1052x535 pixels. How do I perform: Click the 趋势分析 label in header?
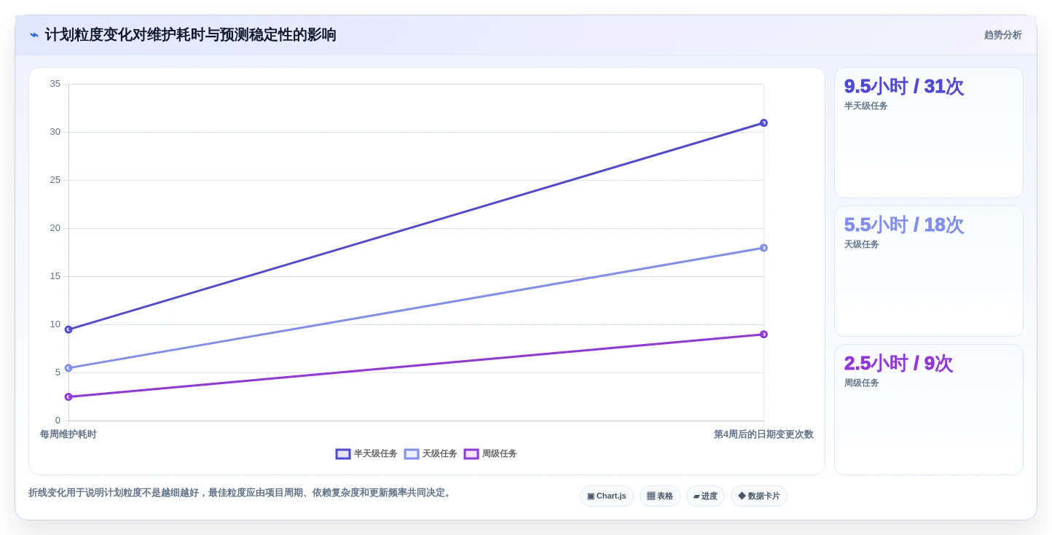(1003, 35)
